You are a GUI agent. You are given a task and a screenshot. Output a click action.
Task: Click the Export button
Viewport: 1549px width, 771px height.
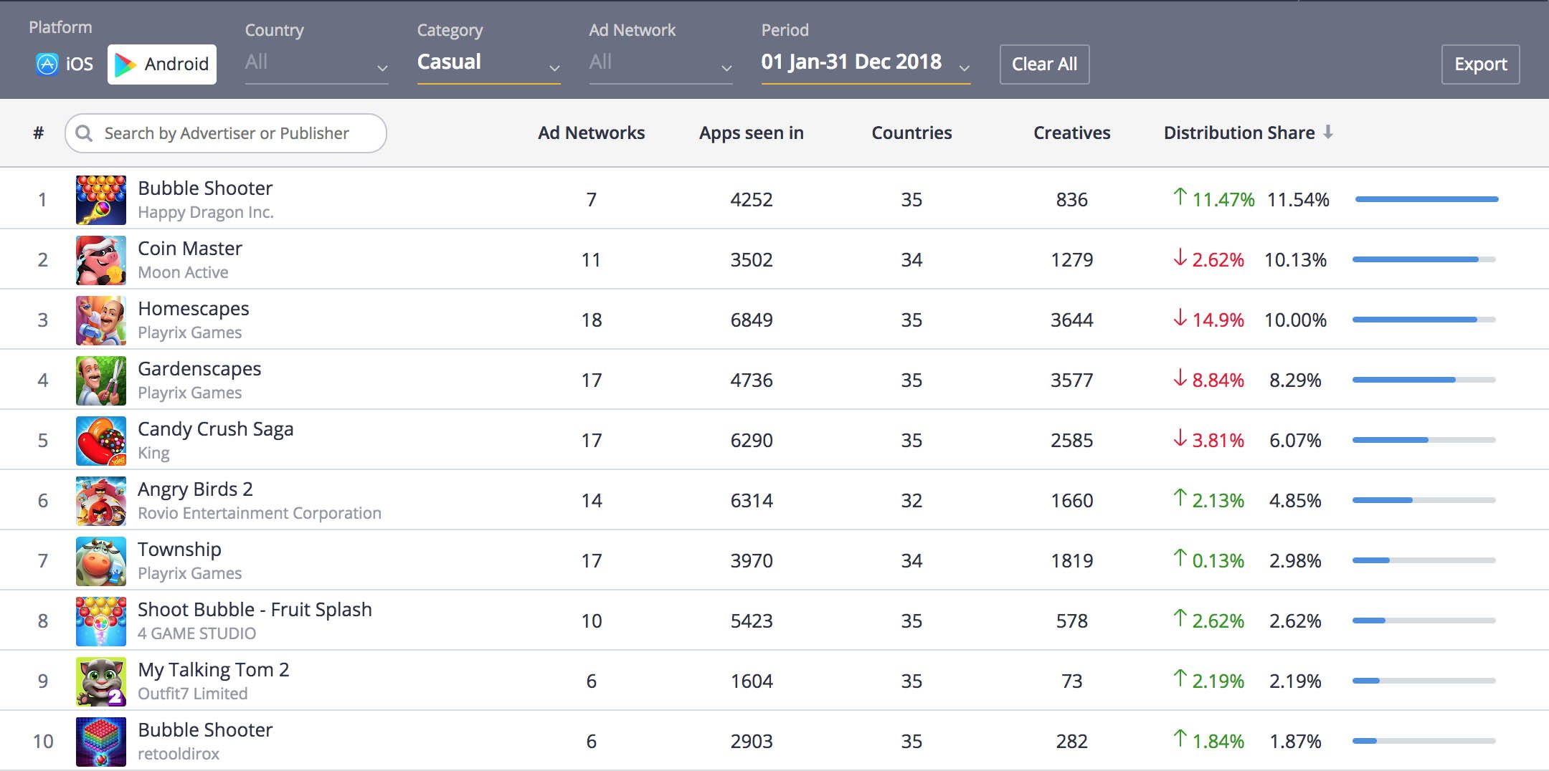(1481, 64)
